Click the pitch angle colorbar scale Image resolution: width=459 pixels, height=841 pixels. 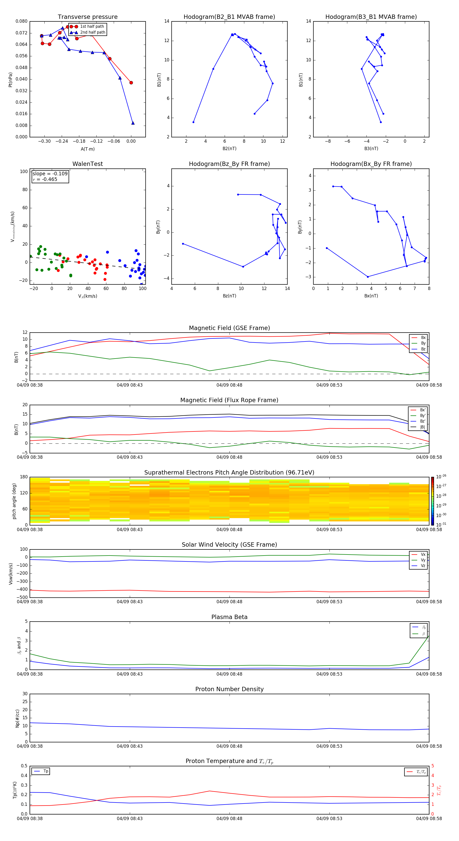pos(432,501)
